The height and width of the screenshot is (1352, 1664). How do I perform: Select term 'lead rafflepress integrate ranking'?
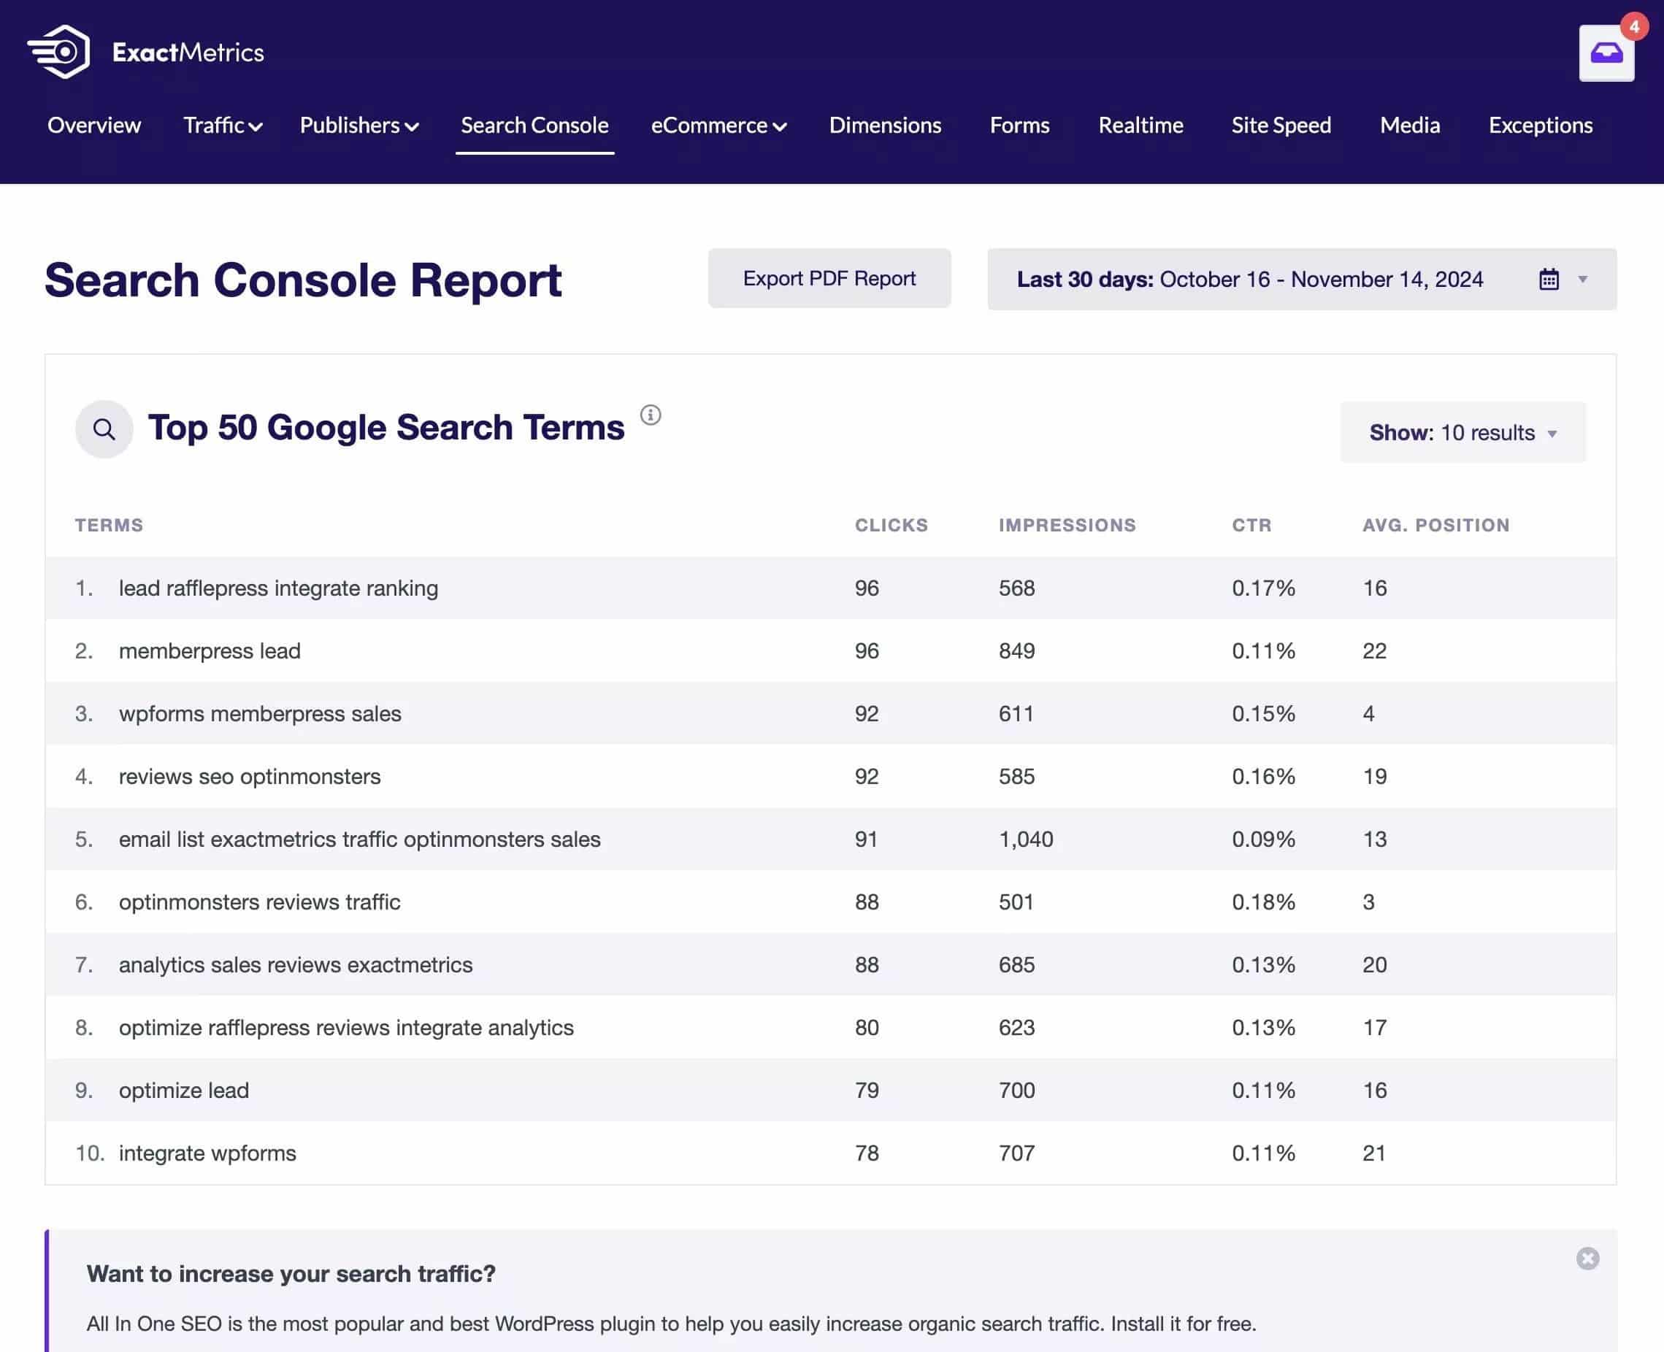pyautogui.click(x=278, y=588)
